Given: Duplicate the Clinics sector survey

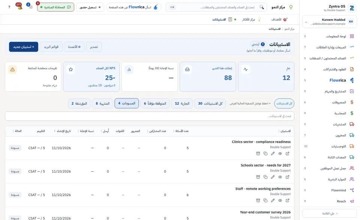Looking at the screenshot, I should coord(265,153).
